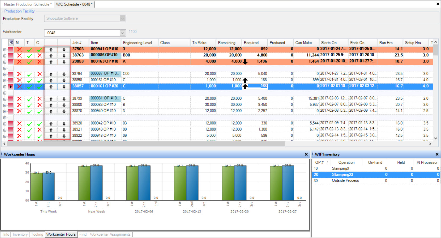
Task: Click red color marker for job 38799
Action: coord(11,99)
